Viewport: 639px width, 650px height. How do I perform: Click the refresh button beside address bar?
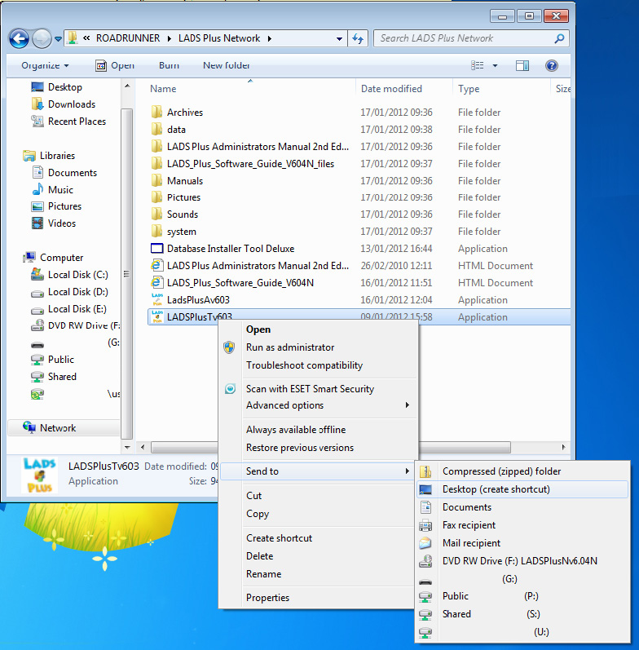pos(358,38)
